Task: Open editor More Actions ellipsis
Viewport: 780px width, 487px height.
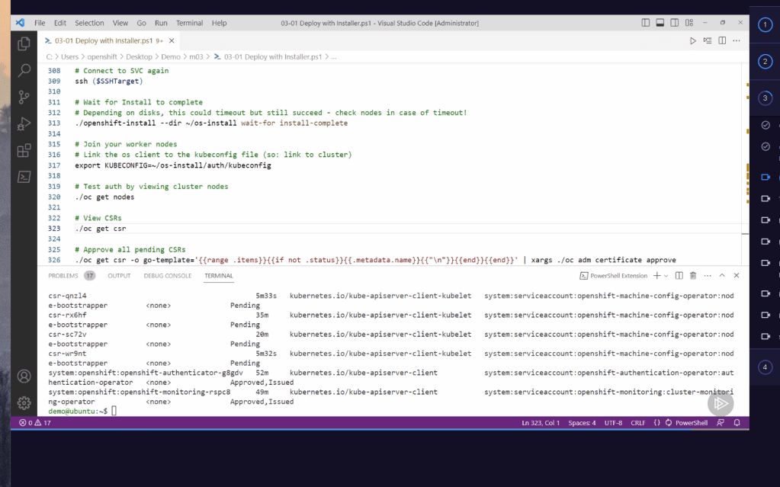Action: (x=737, y=41)
